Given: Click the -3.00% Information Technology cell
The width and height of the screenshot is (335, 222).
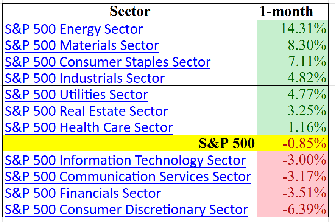Looking at the screenshot, I should click(x=293, y=160).
